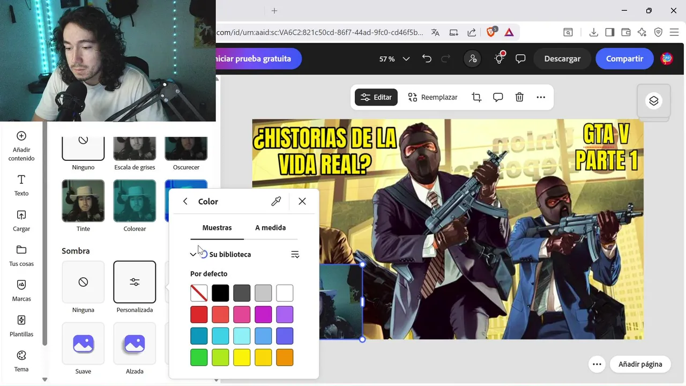Add a comment from image toolbar
Viewport: 686px width, 386px height.
point(498,97)
